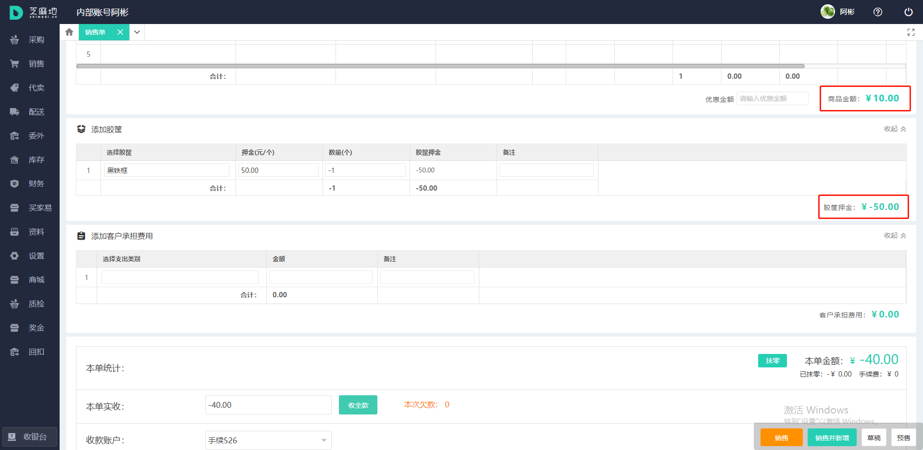Screen dimensions: 923x450
Task: Click the 收全款 button
Action: (358, 405)
